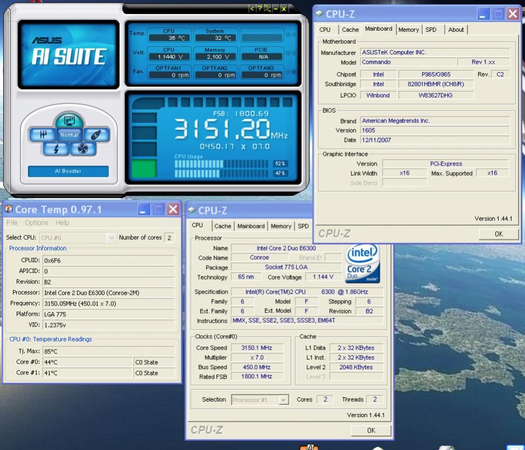Click Tj. Max value 85°C
Screen dimensions: 525x450
click(x=109, y=351)
